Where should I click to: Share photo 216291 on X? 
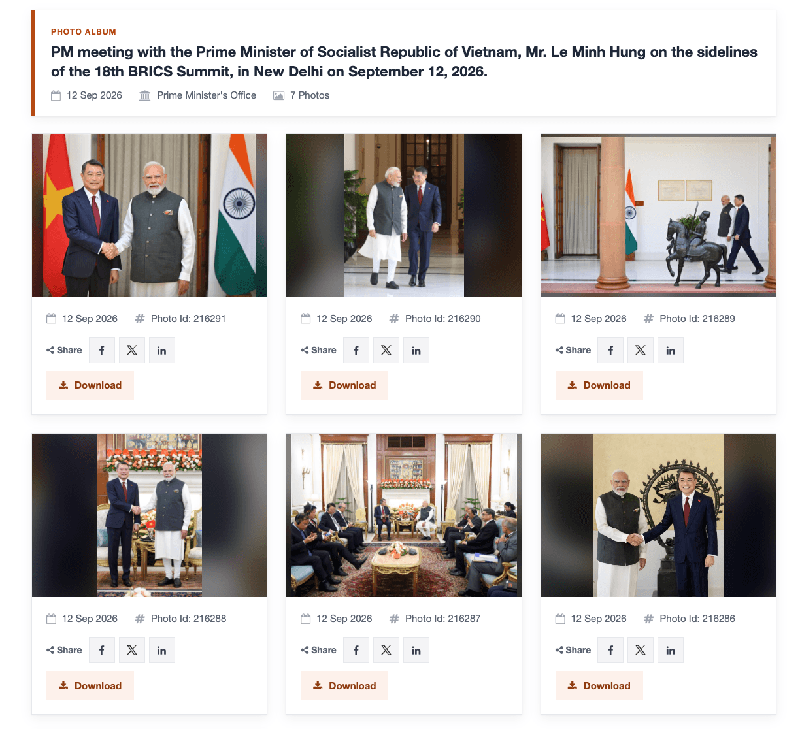pos(132,350)
